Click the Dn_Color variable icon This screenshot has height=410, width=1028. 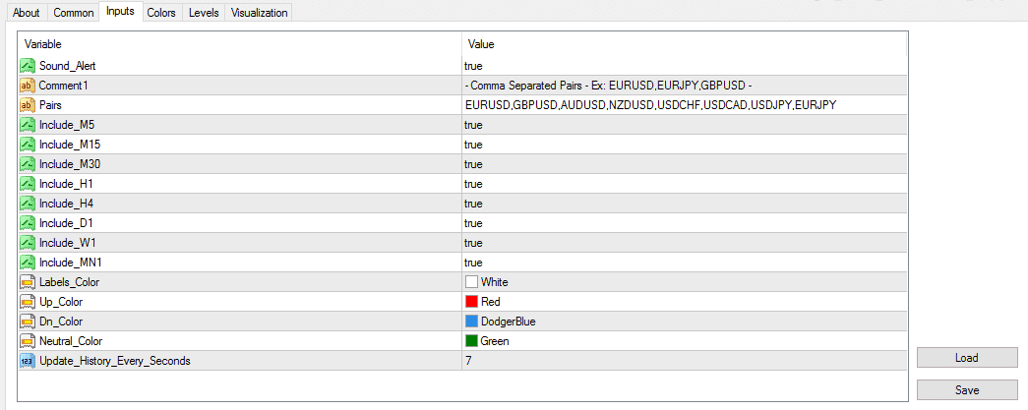click(x=27, y=322)
